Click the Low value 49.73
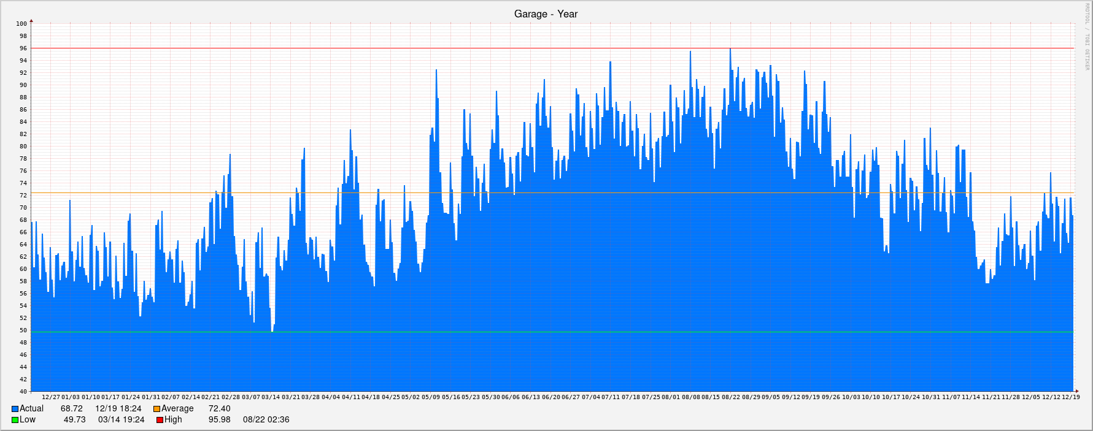Viewport: 1093px width, 431px height. [74, 420]
